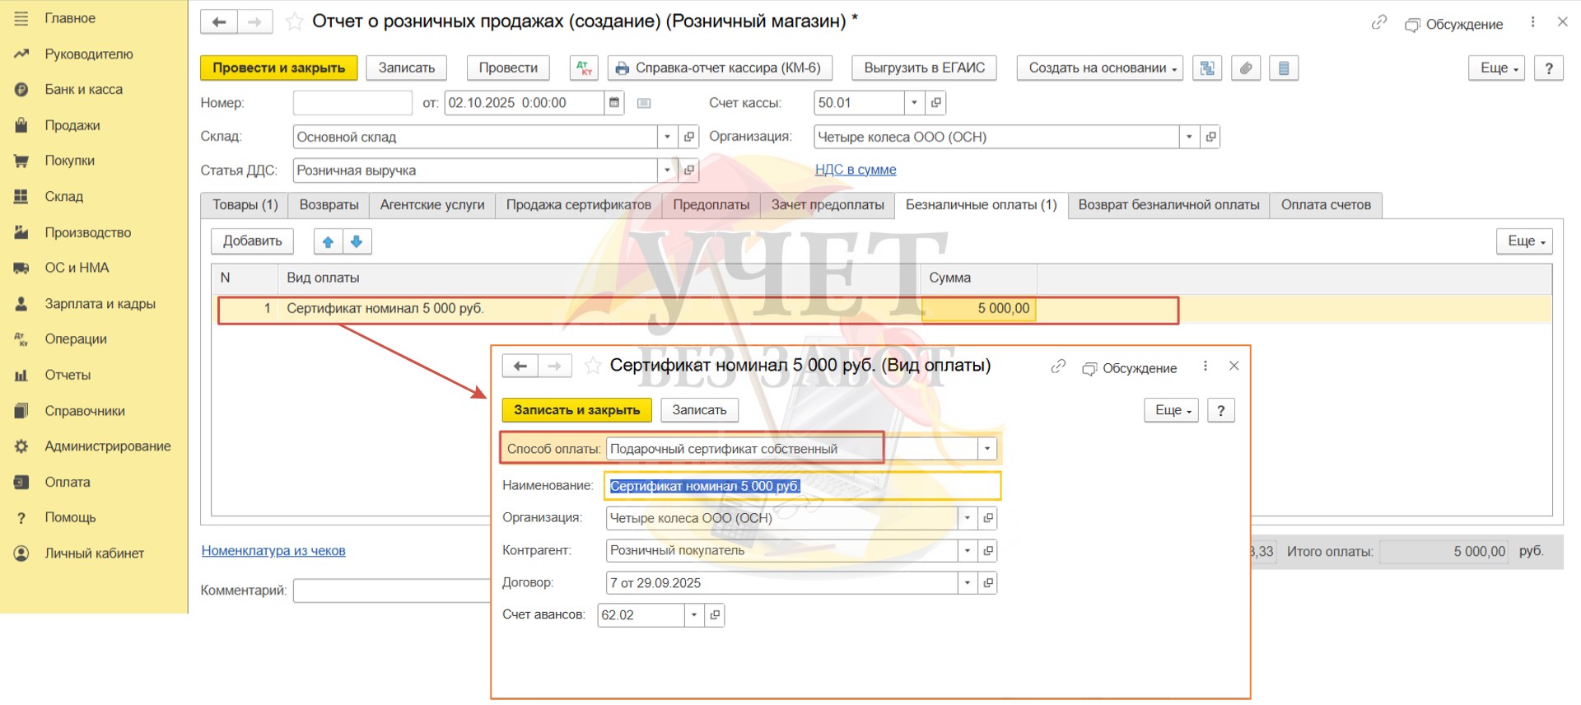Click the Помощь question mark icon
This screenshot has height=705, width=1581.
point(21,517)
